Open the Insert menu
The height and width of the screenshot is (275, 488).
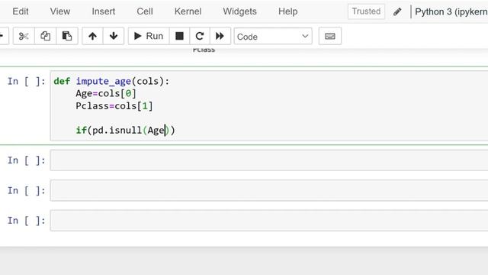click(104, 11)
